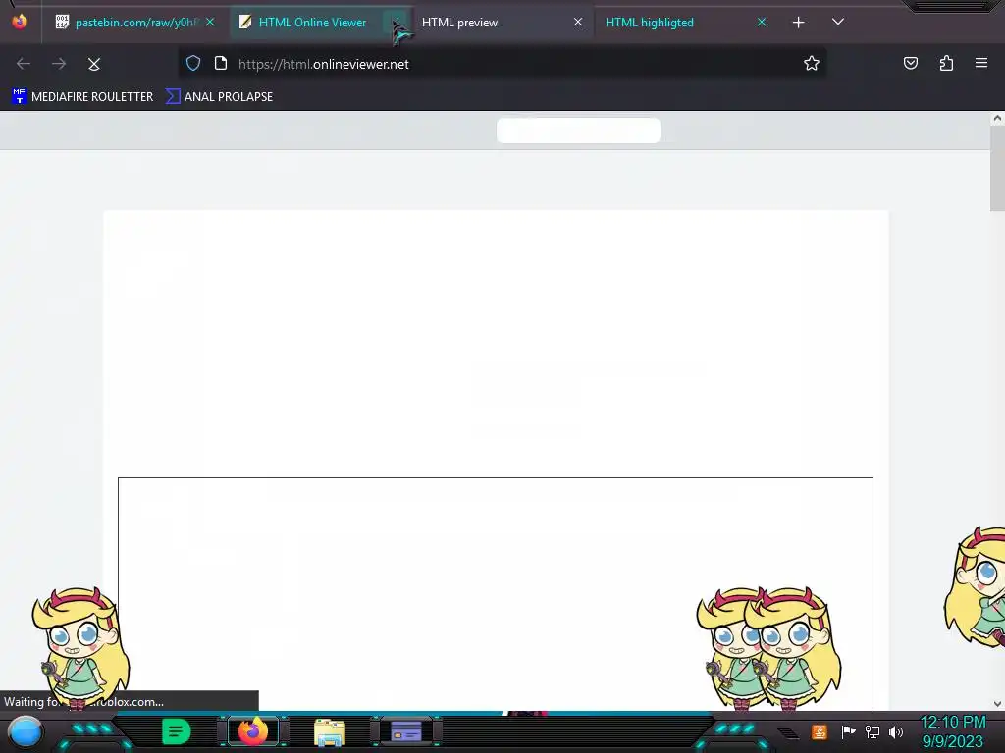Bookmark this page with the star

(812, 63)
